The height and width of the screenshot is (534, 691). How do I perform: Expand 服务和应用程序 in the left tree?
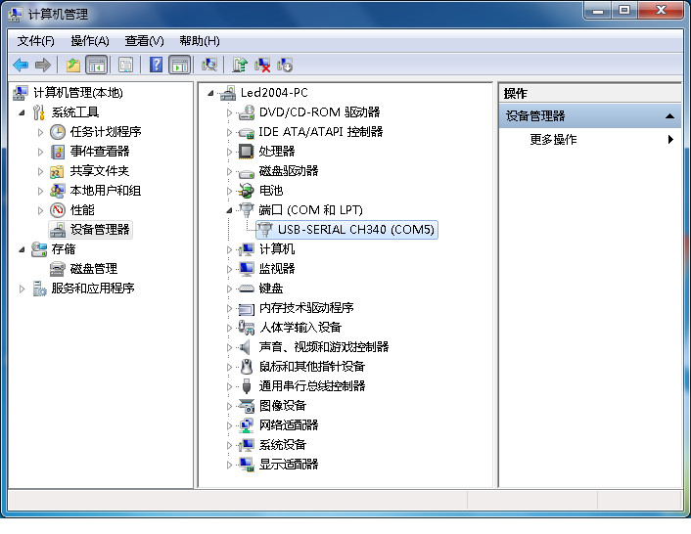tap(23, 289)
